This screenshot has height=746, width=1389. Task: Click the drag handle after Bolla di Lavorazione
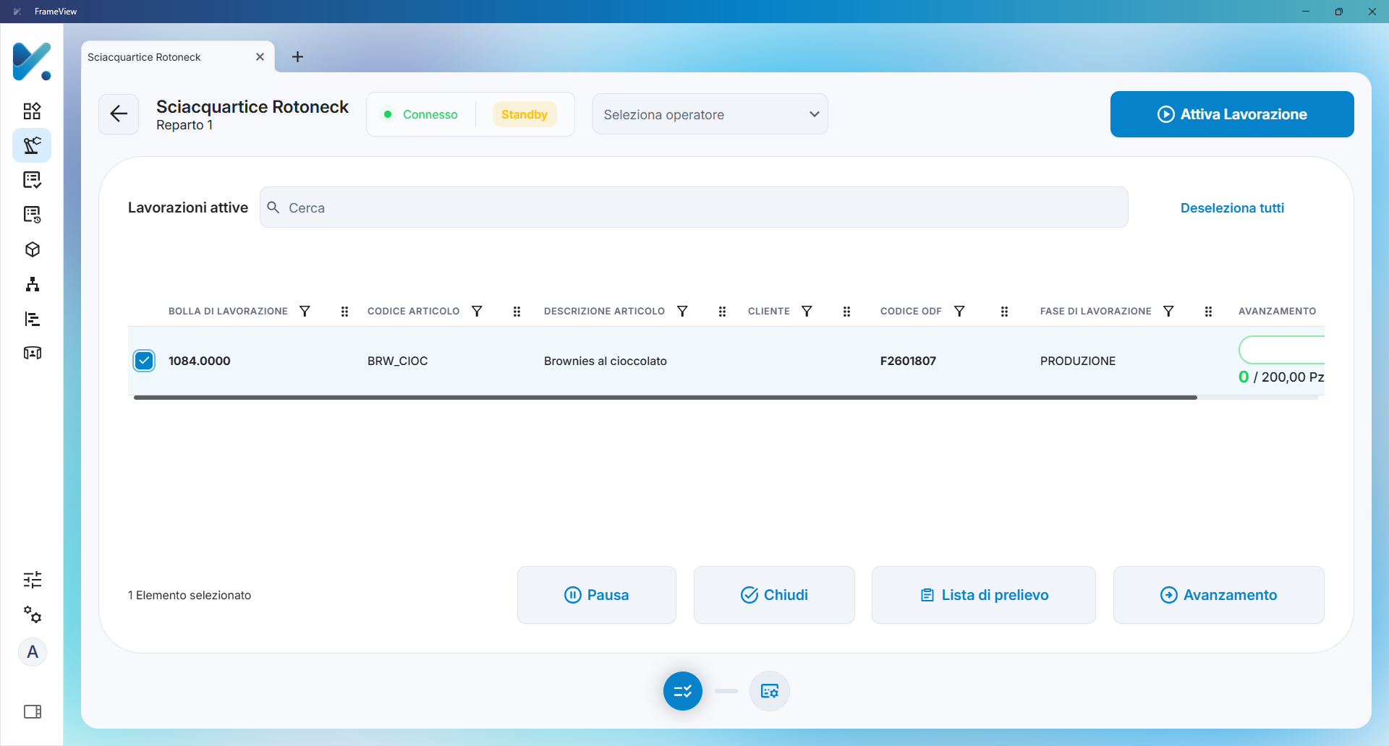pos(344,312)
